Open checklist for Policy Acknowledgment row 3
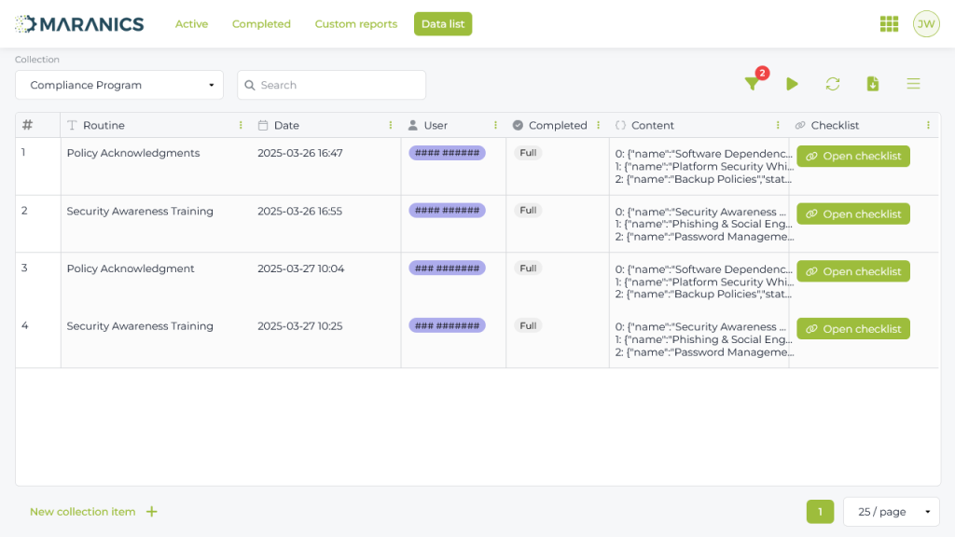Image resolution: width=955 pixels, height=537 pixels. [853, 271]
